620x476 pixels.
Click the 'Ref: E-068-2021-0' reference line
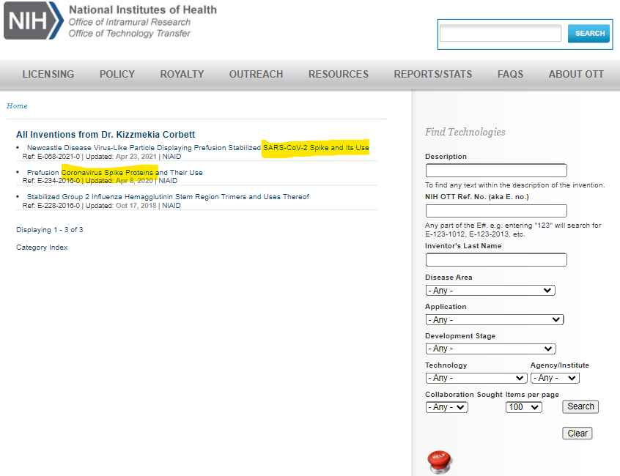click(102, 157)
